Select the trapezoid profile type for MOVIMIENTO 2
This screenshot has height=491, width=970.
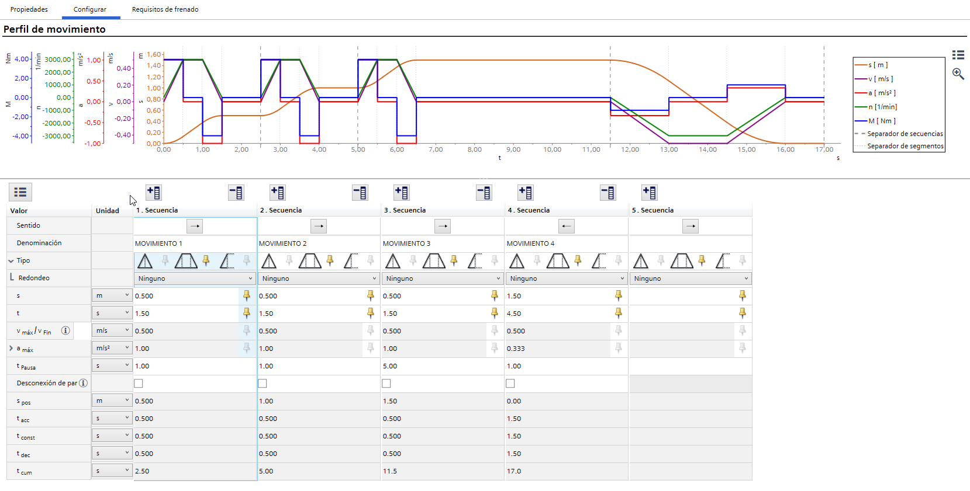coord(310,261)
